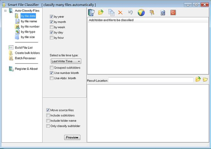Uncheck the by year checkbox

pos(51,16)
